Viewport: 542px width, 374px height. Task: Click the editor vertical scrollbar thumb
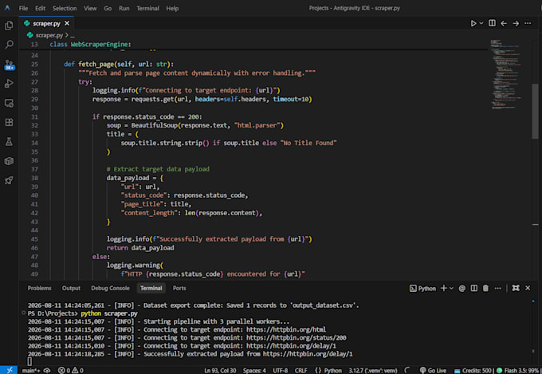pyautogui.click(x=535, y=111)
